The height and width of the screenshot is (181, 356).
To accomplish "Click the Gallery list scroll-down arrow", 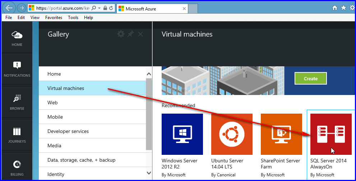I will pos(149,173).
